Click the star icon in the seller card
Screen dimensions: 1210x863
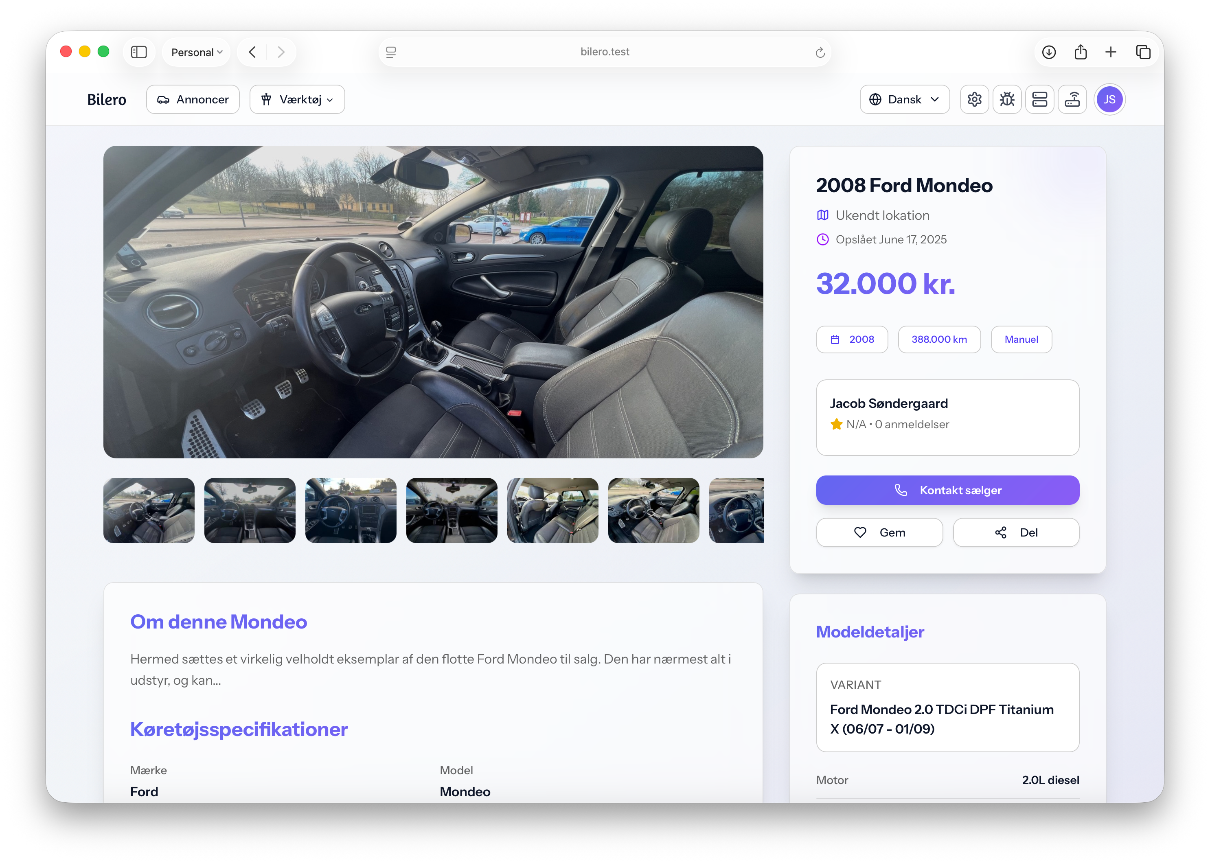point(837,424)
